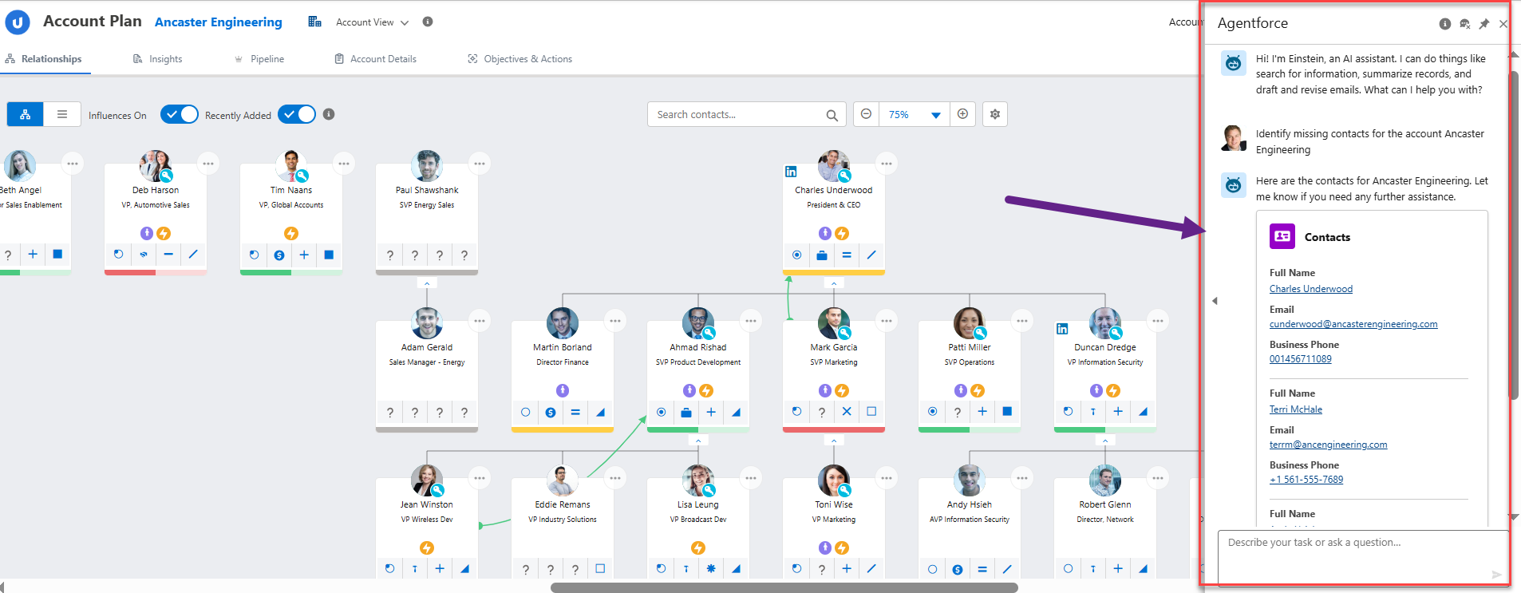This screenshot has width=1521, height=593.
Task: Click the blue Upland app logo
Action: [18, 22]
